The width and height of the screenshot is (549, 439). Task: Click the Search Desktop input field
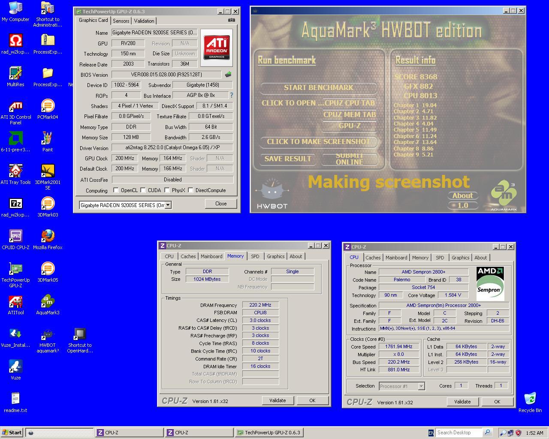click(459, 433)
